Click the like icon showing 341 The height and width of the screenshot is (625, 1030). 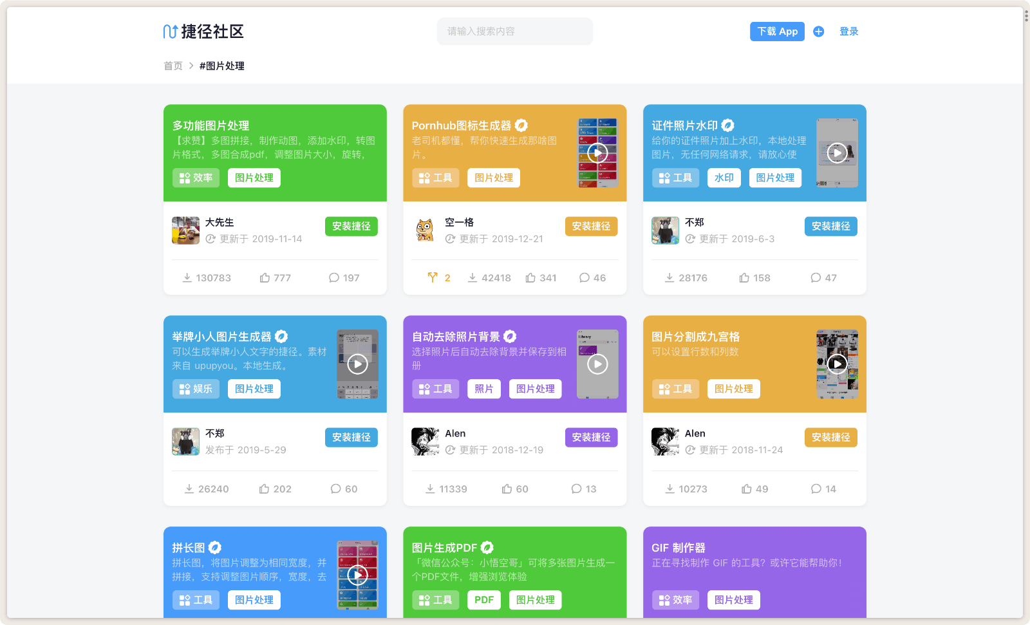tap(530, 277)
